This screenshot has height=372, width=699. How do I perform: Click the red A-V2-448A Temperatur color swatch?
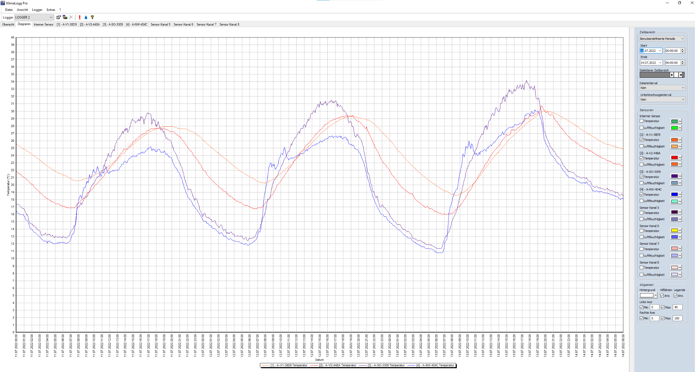point(674,158)
